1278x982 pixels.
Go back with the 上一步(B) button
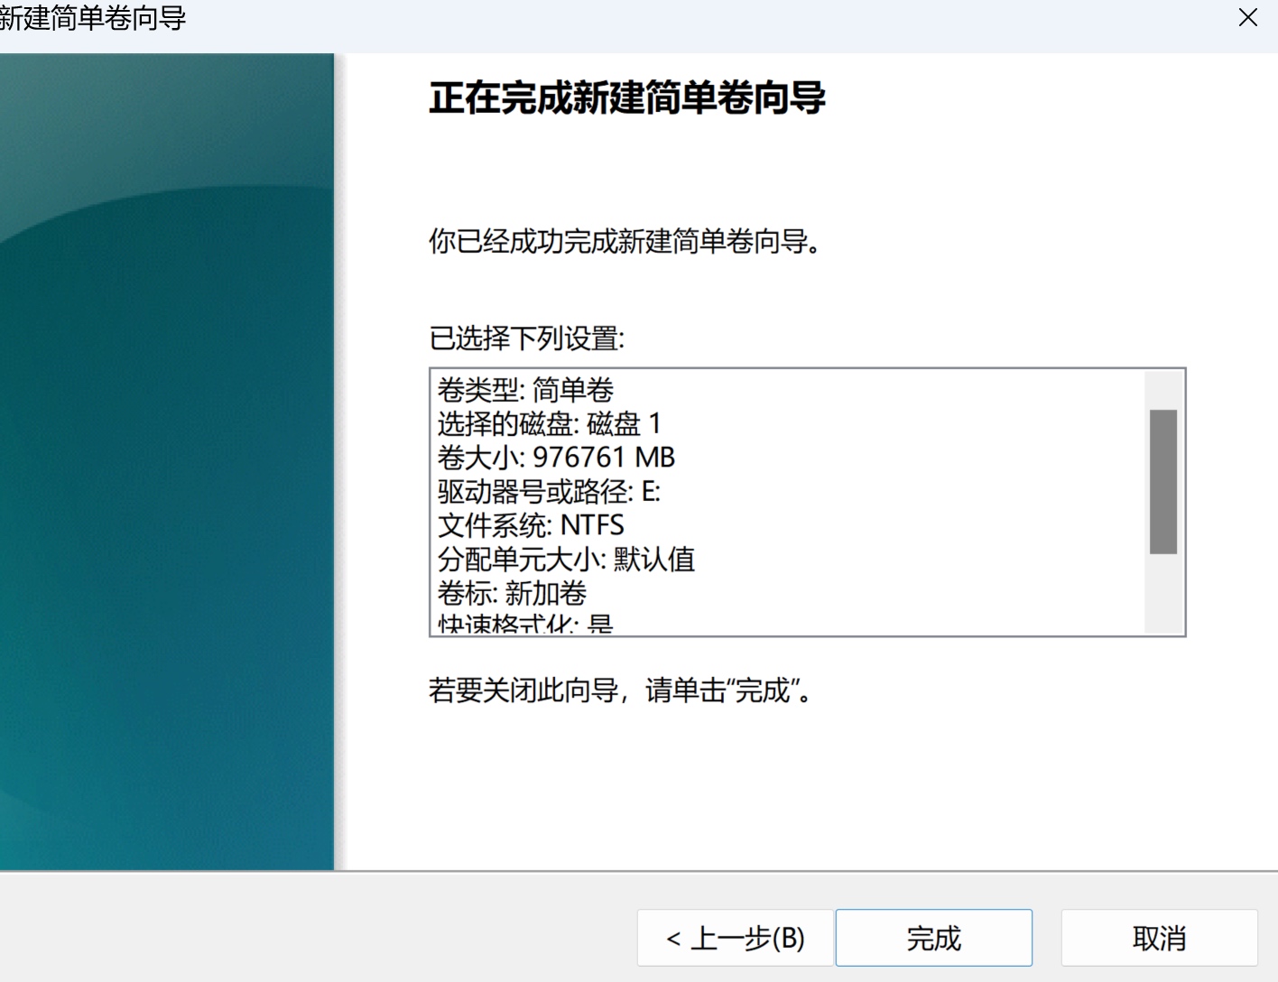(735, 938)
